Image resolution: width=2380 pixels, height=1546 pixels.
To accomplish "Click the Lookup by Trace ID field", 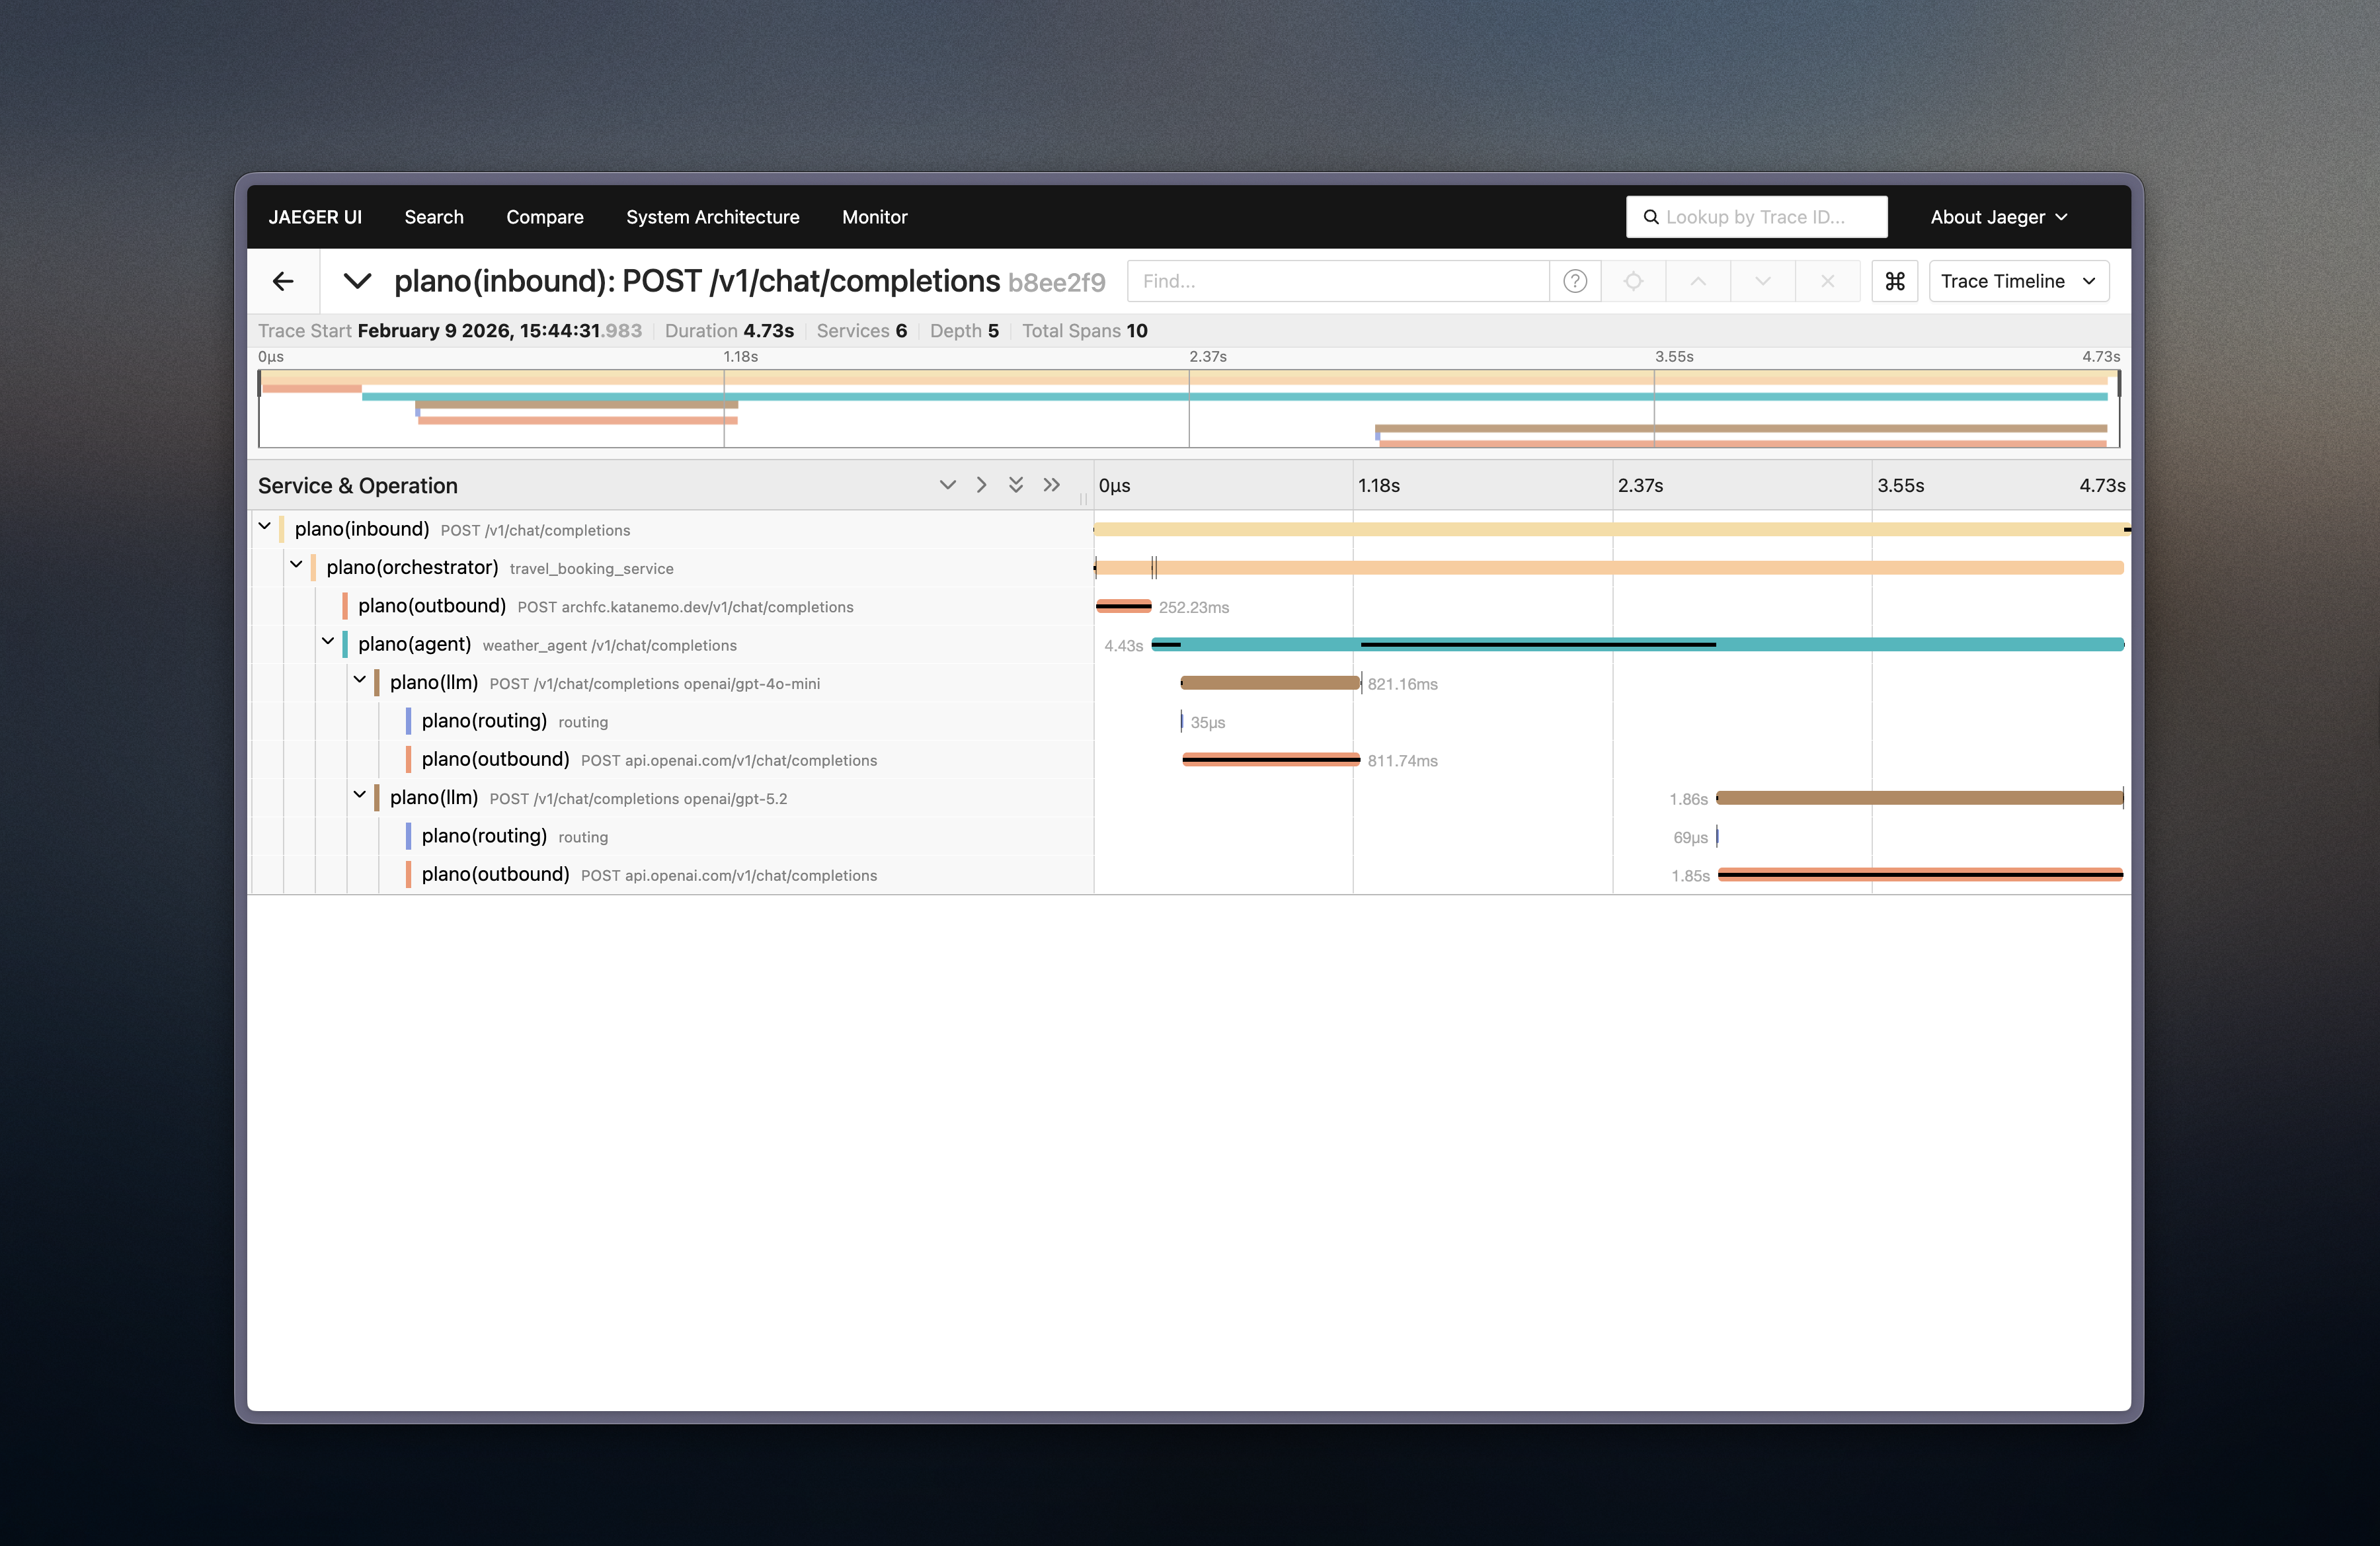I will coord(1757,217).
